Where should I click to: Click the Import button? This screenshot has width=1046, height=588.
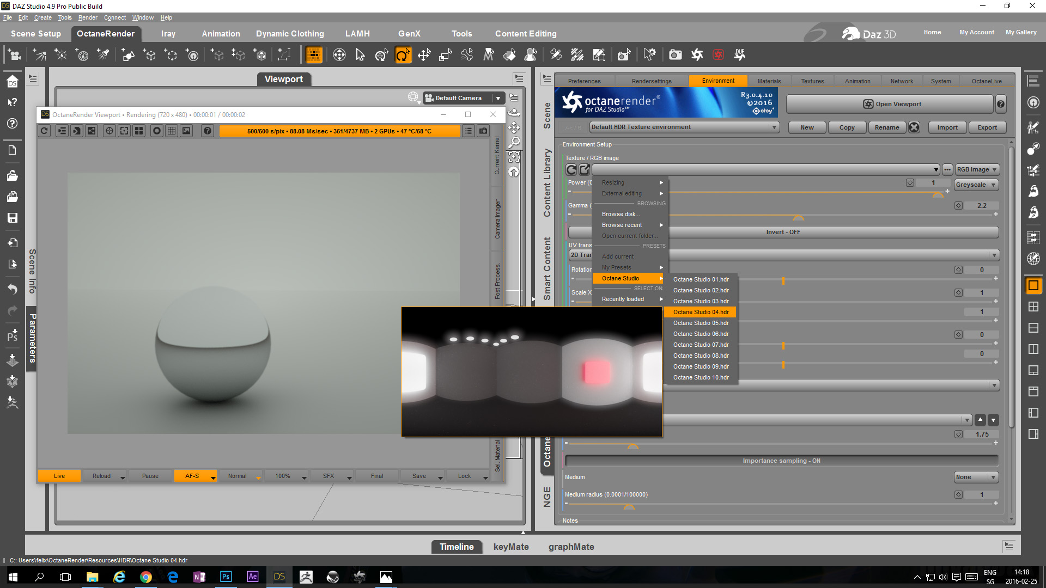[x=947, y=127]
